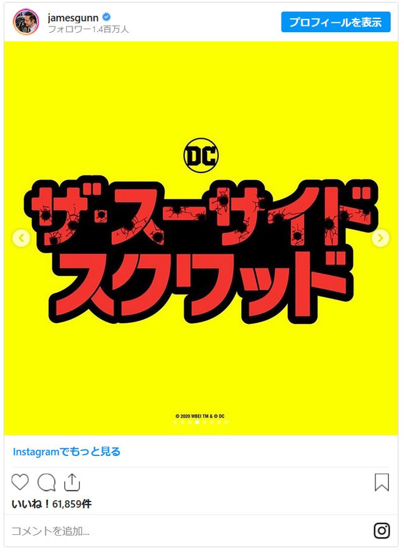
Task: Click the jamesgunn username link
Action: pyautogui.click(x=73, y=17)
